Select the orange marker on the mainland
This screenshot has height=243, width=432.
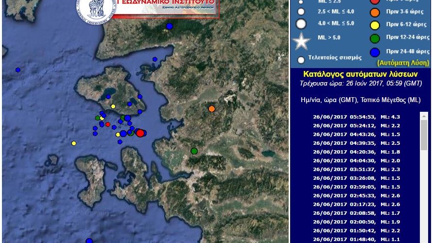(211, 109)
